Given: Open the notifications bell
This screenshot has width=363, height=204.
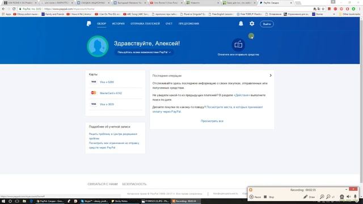Looking at the screenshot, I should pyautogui.click(x=241, y=24).
